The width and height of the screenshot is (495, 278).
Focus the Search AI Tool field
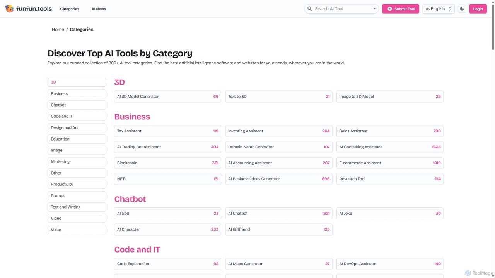341,9
